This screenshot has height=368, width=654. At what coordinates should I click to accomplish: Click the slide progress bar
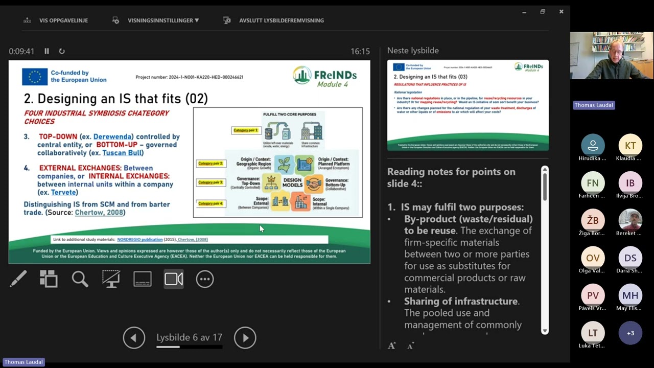189,347
